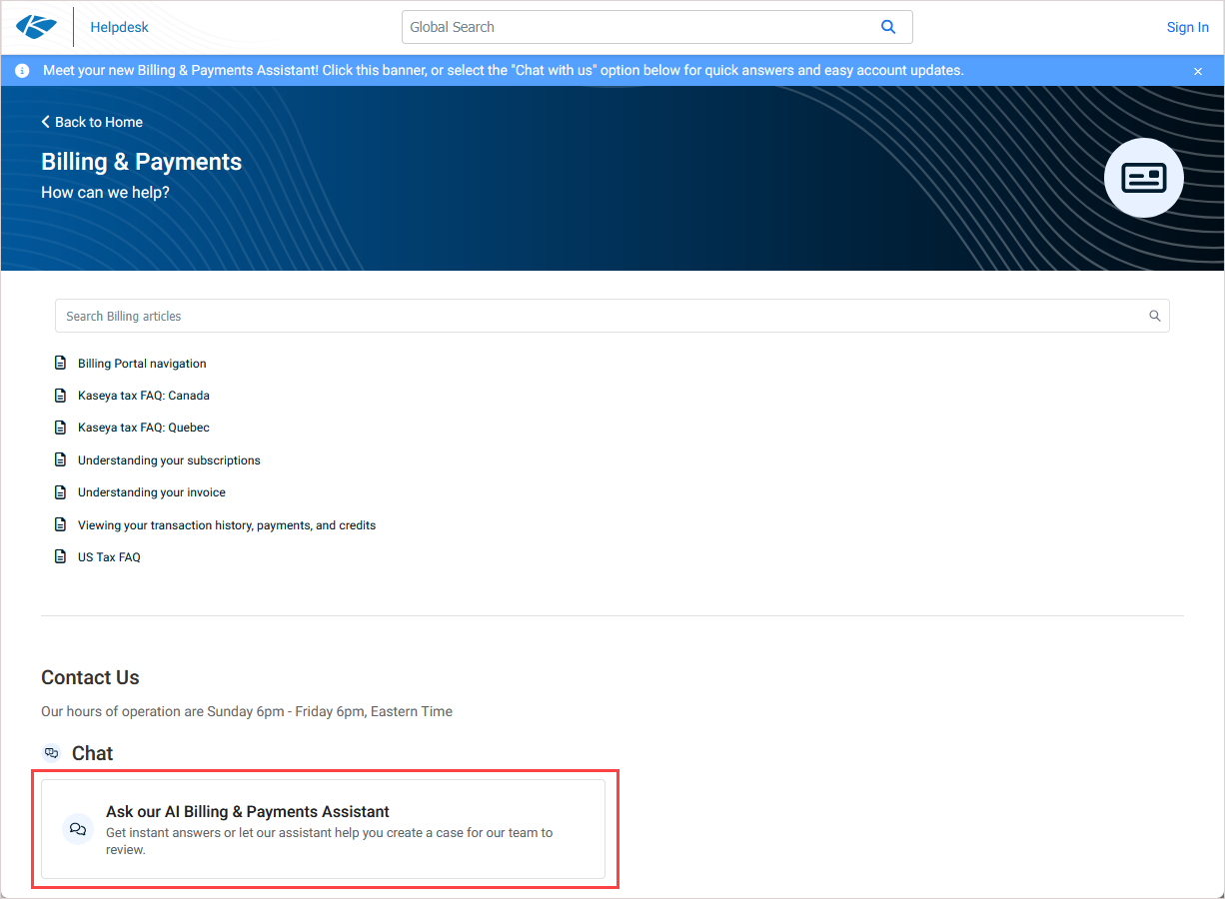Open Understanding your invoice article
Screen dimensions: 1225x899
click(x=152, y=492)
